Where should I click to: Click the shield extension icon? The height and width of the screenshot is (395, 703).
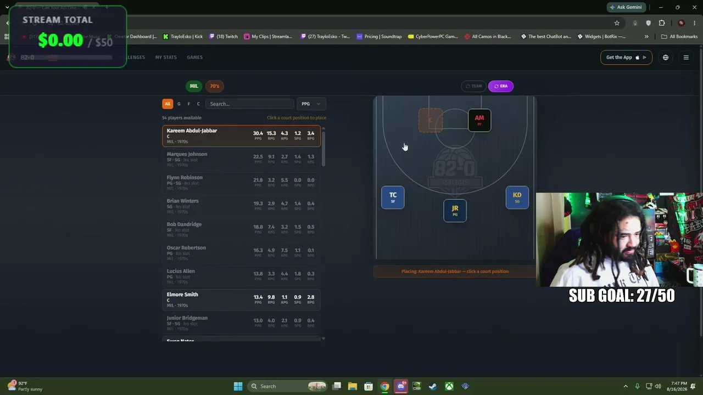point(649,23)
